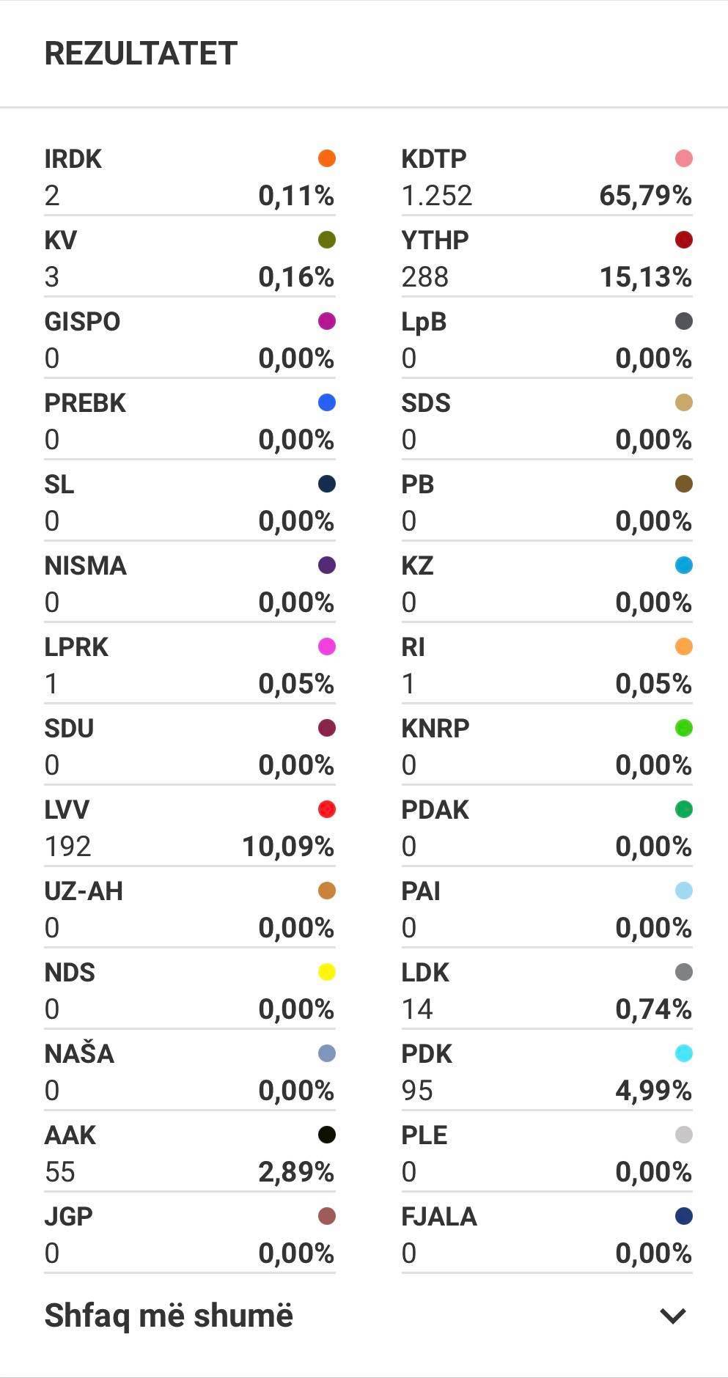Select the dark red YTHP color dot
Image resolution: width=728 pixels, height=1378 pixels.
[683, 240]
